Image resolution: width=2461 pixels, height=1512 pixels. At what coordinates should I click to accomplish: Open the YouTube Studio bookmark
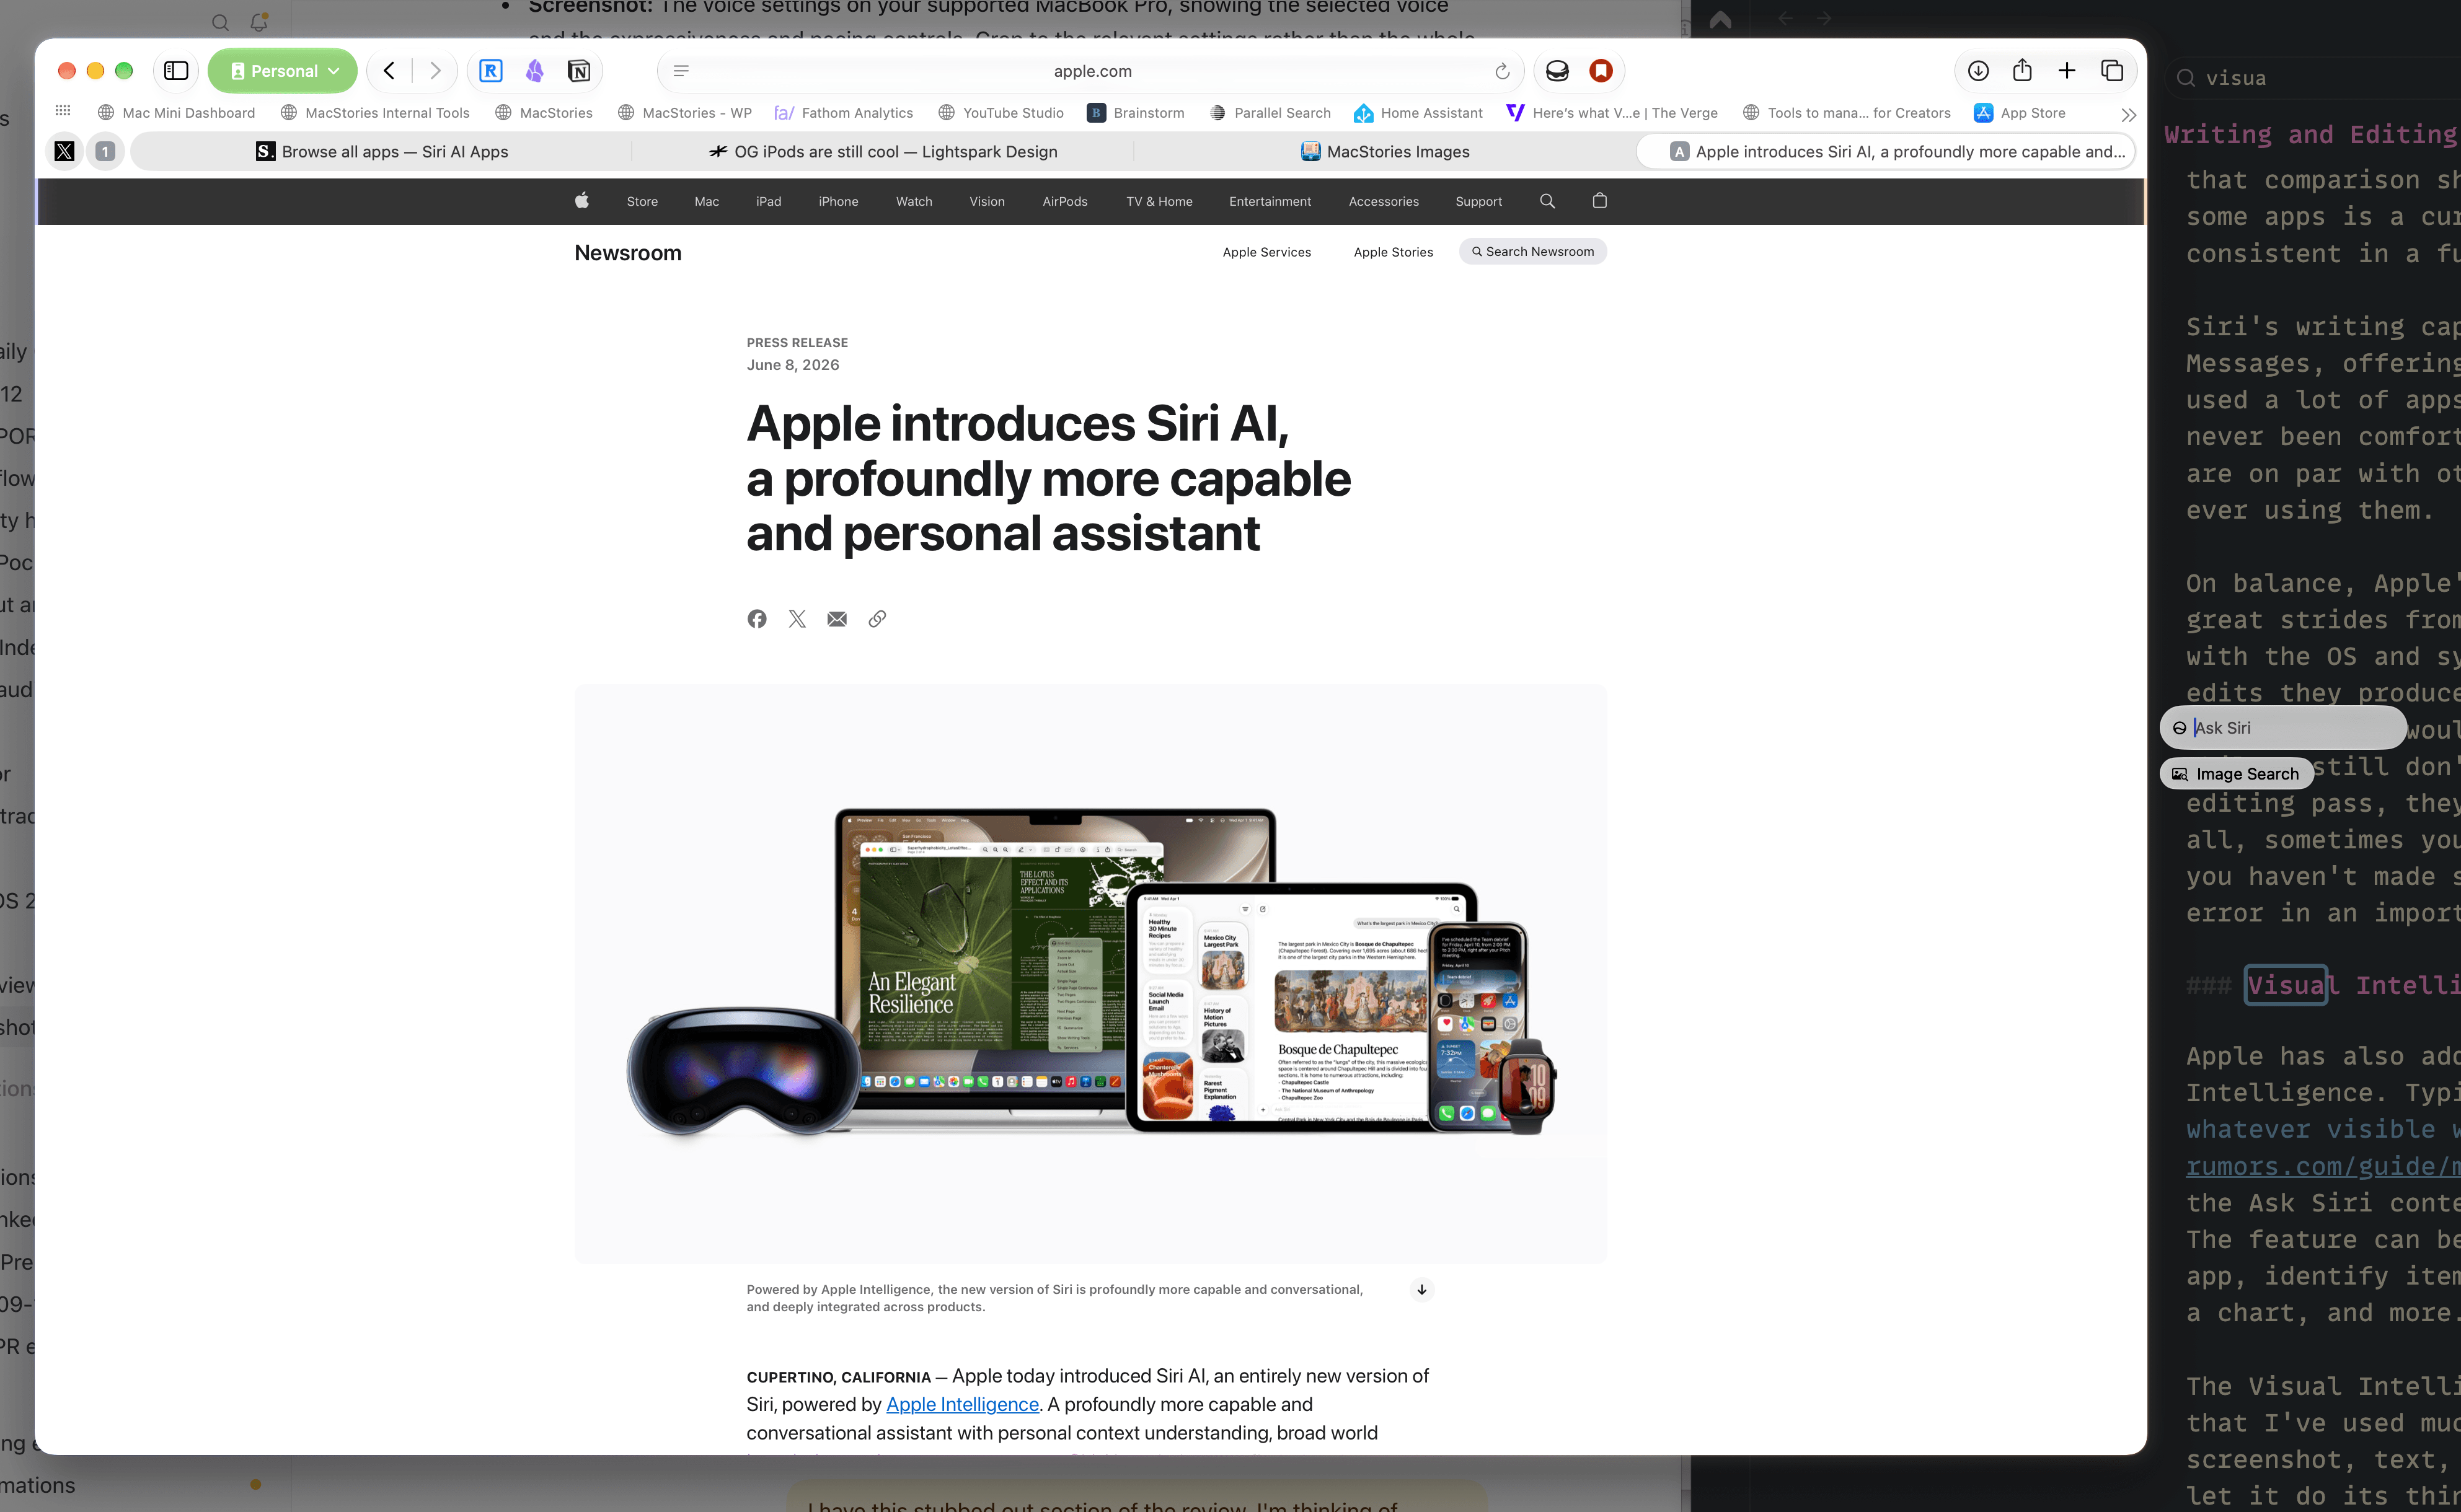1001,113
